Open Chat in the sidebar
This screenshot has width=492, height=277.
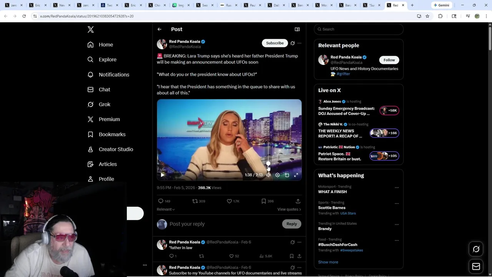click(99, 89)
